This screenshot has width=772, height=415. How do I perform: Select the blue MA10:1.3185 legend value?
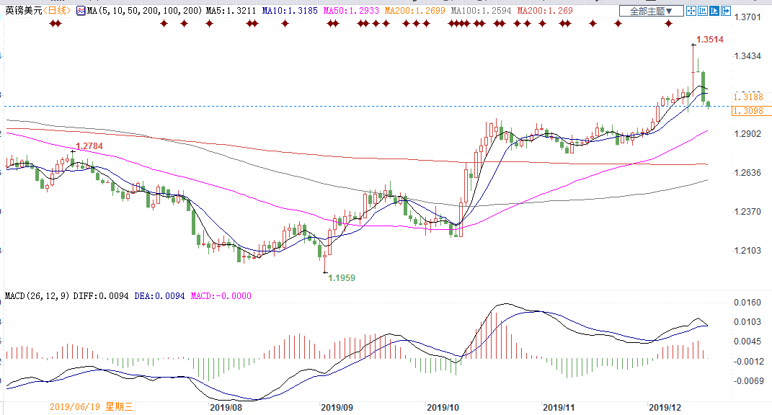pos(290,10)
